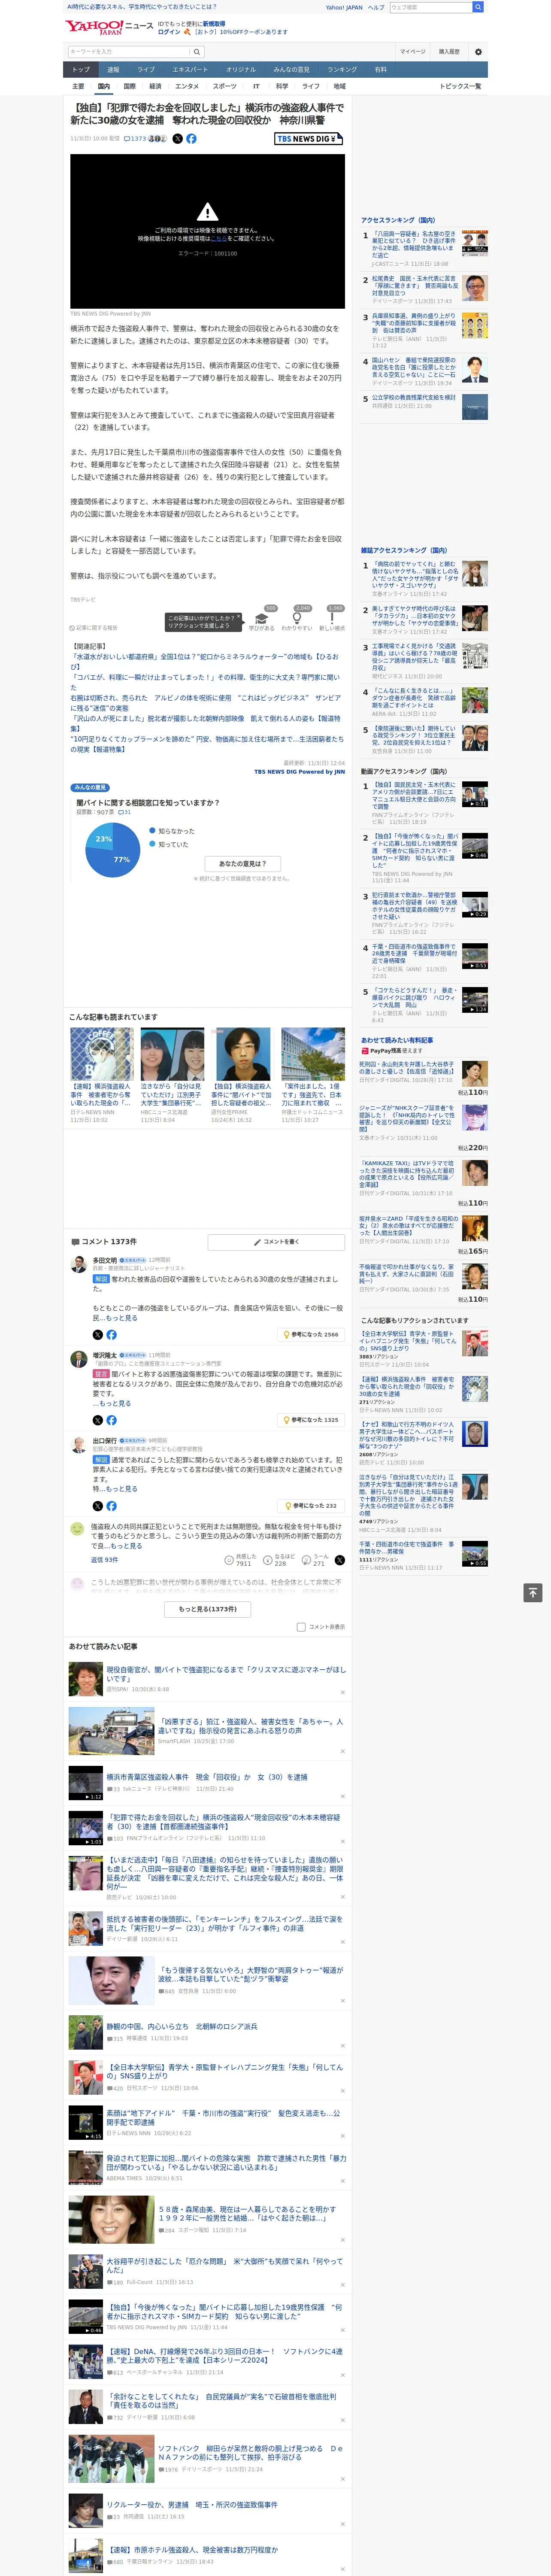Open マイページ link
Viewport: 551px width, 2576px height.
pos(413,52)
